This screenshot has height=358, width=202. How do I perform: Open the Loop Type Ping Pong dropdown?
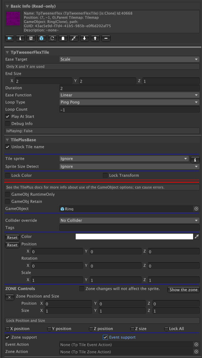point(129,102)
